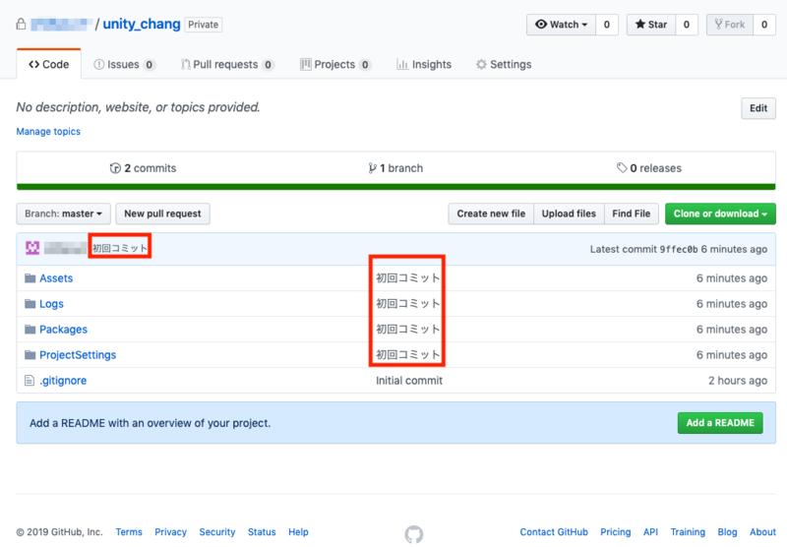Go to the Insights tab
Image resolution: width=787 pixels, height=547 pixels.
click(424, 64)
